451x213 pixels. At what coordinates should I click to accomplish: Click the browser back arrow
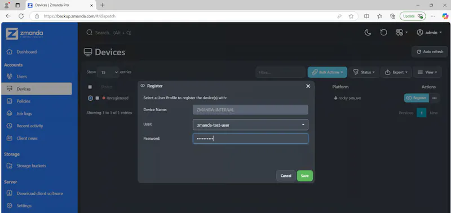8,16
